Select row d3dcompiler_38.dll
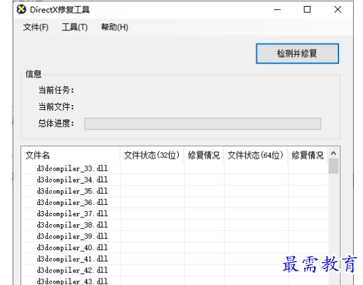The image size is (363, 285). pos(175,225)
